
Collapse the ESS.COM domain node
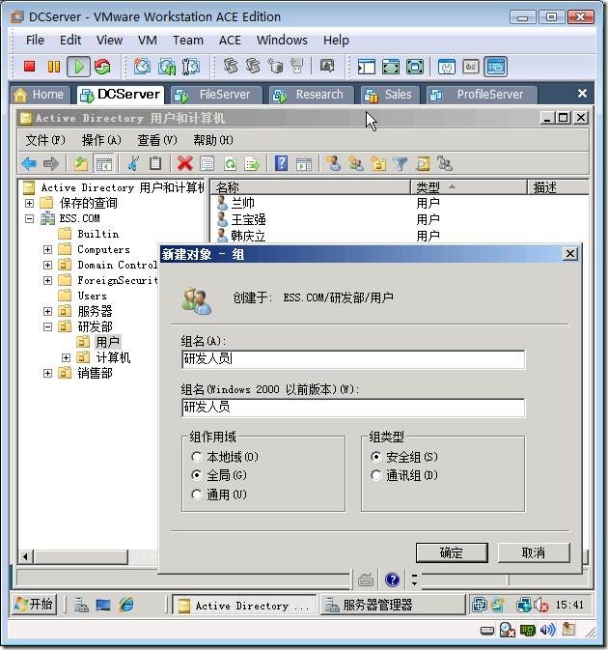coord(29,218)
